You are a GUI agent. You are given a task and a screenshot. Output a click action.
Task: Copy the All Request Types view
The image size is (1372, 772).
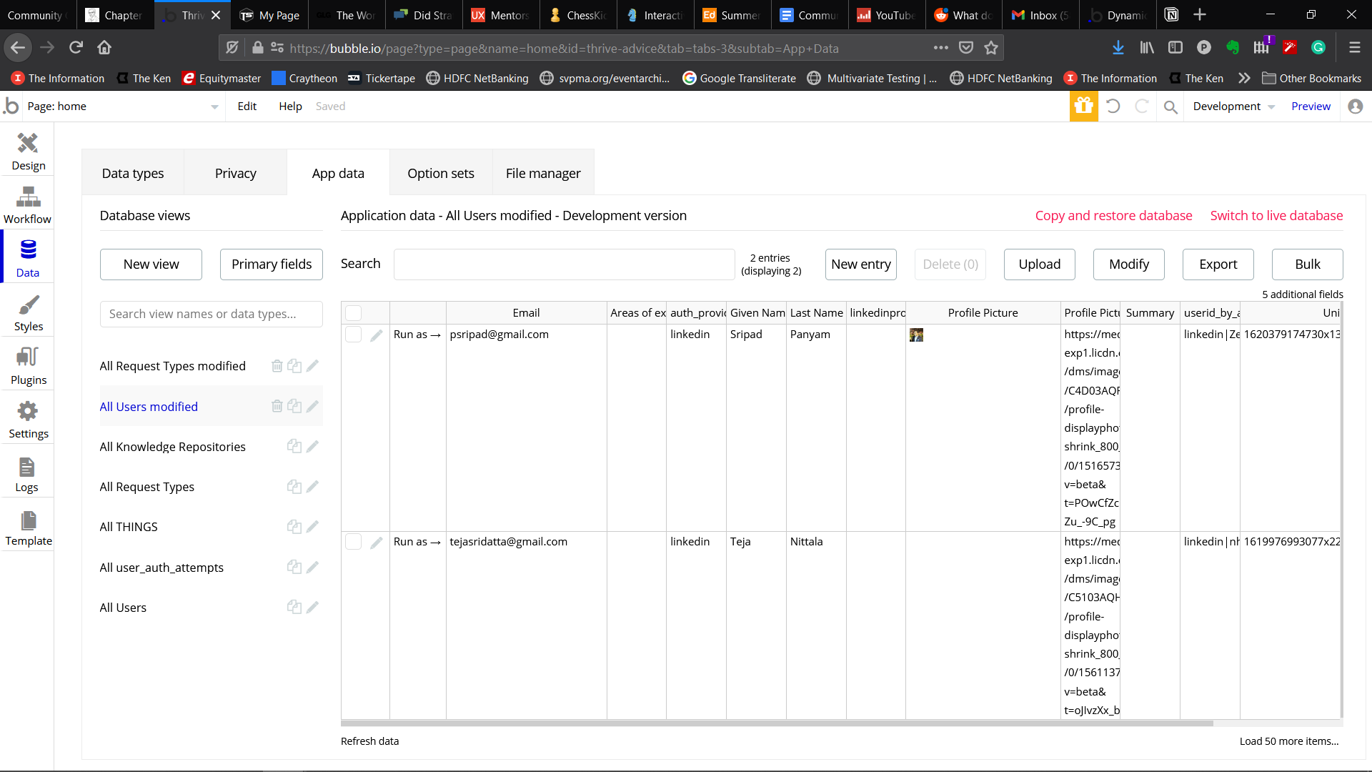294,487
